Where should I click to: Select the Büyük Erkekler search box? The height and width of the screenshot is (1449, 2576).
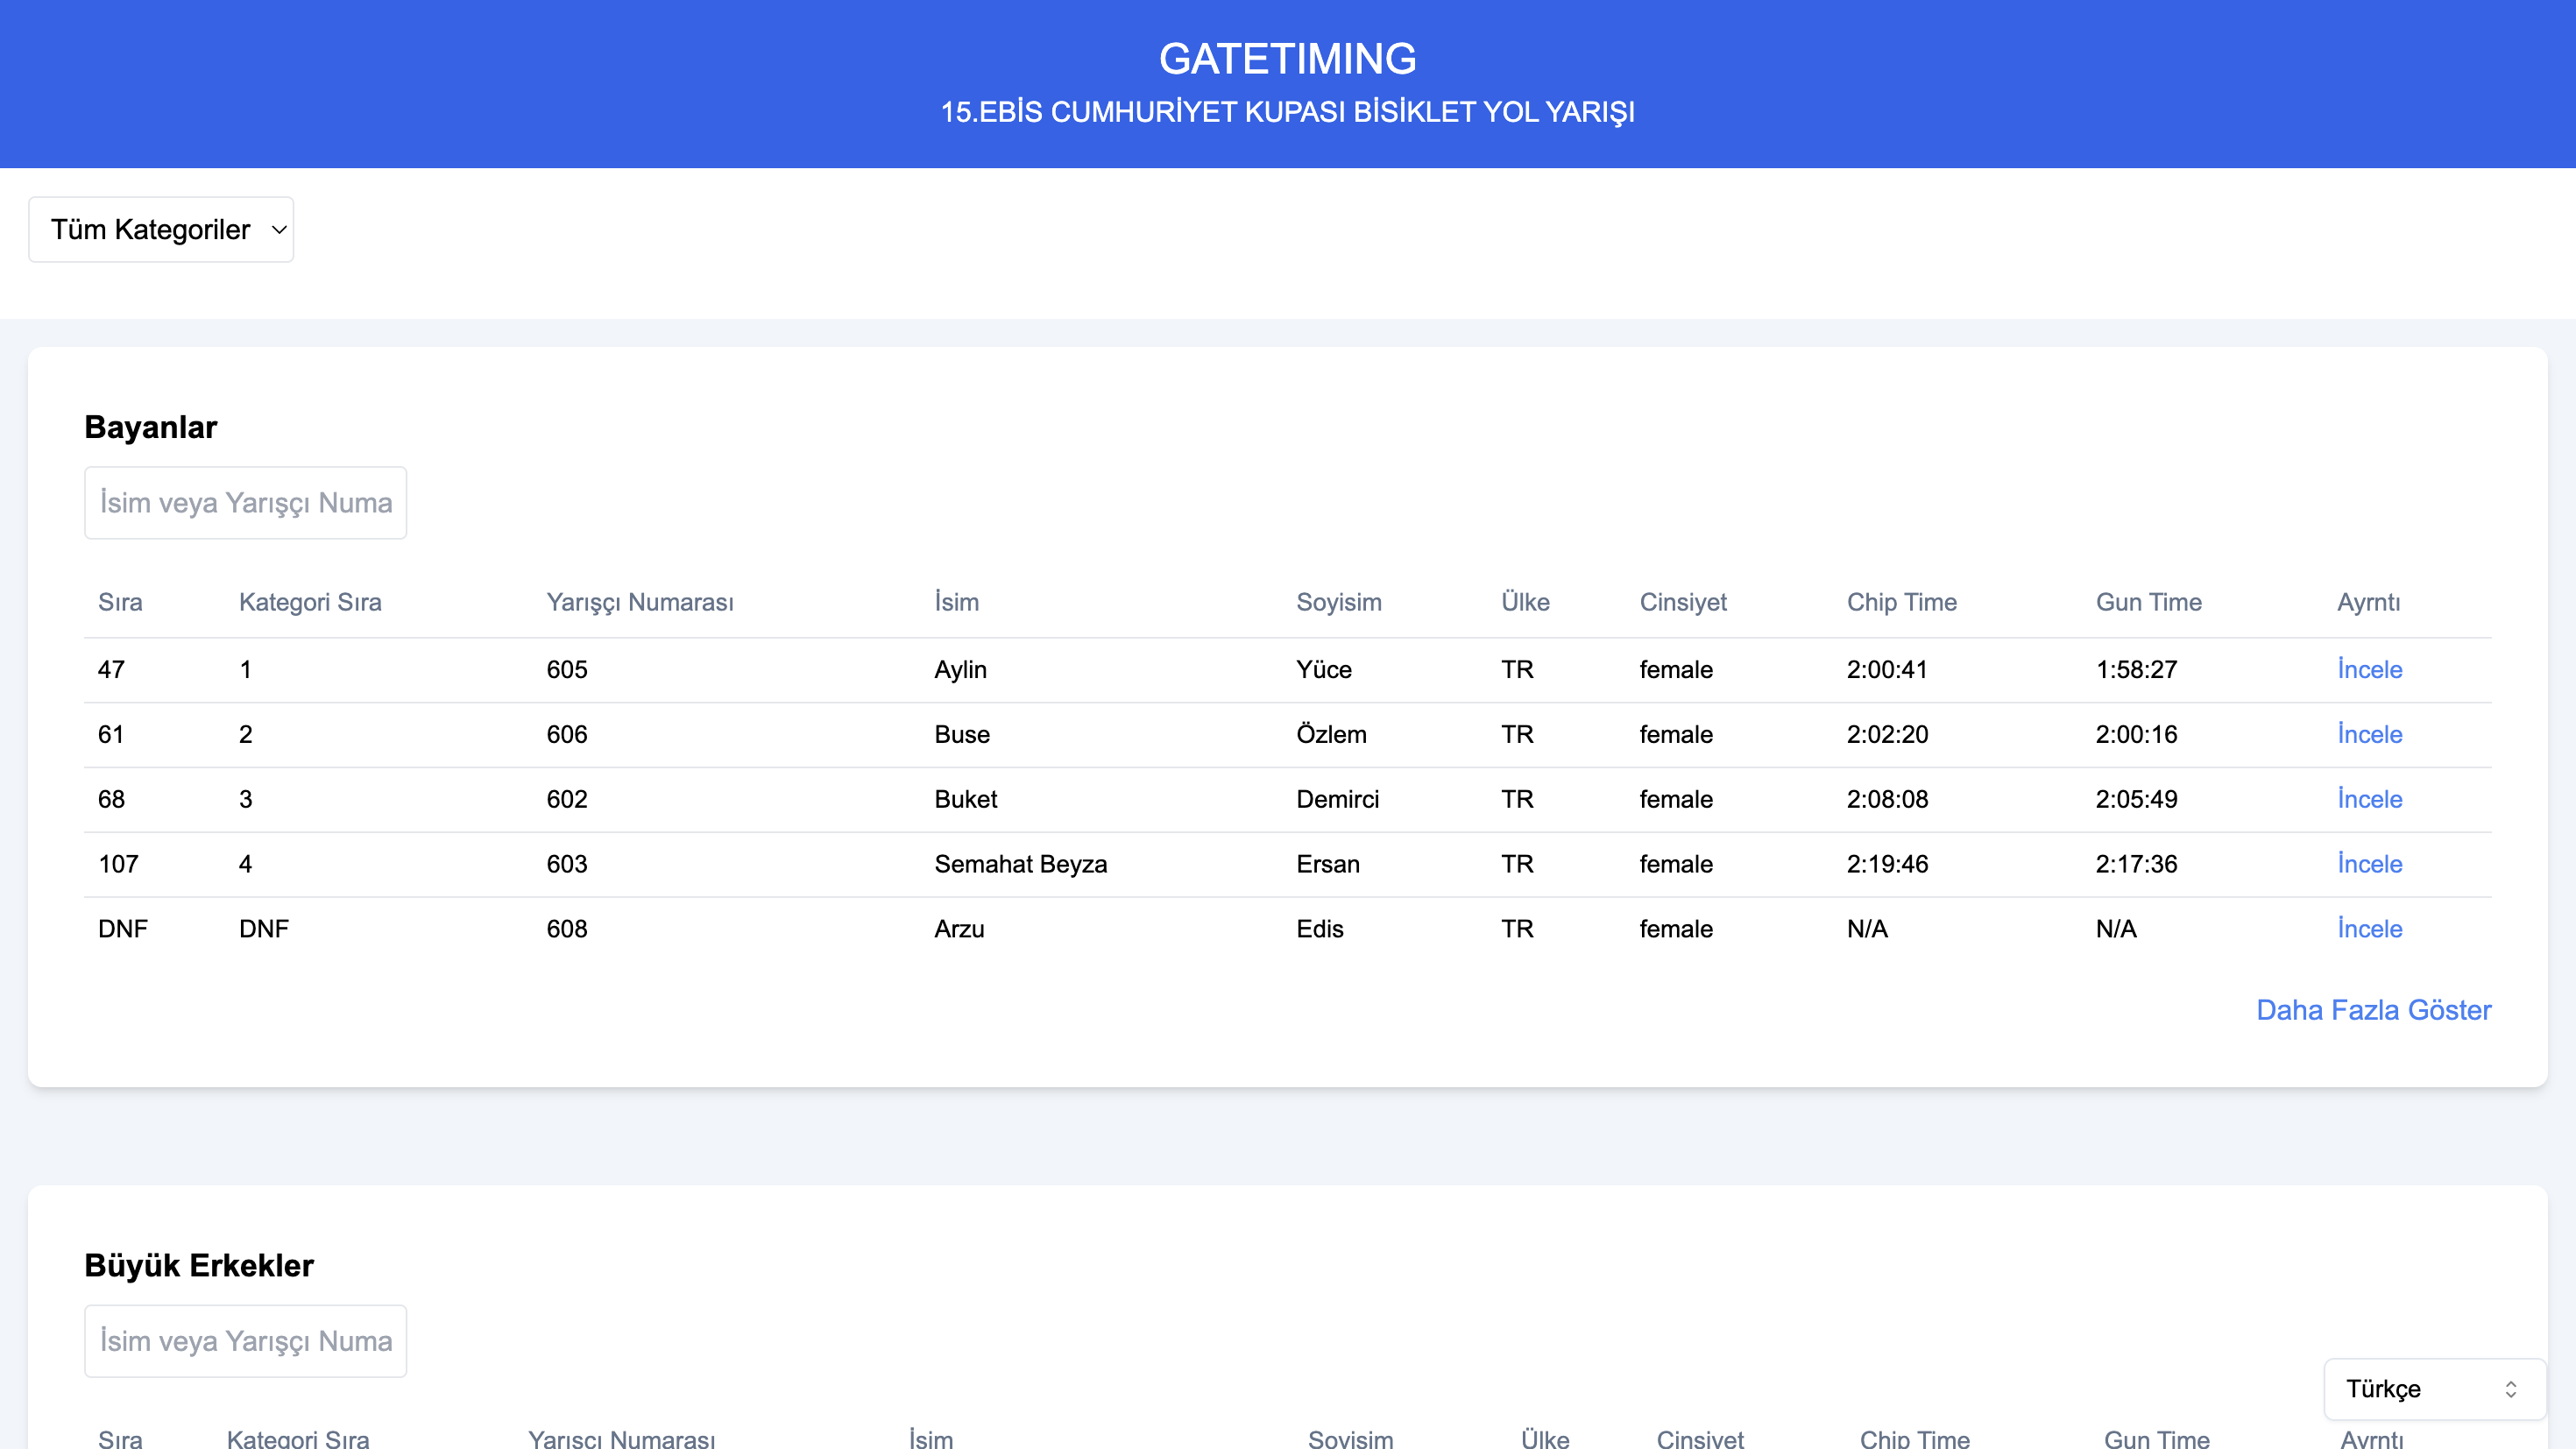tap(245, 1341)
